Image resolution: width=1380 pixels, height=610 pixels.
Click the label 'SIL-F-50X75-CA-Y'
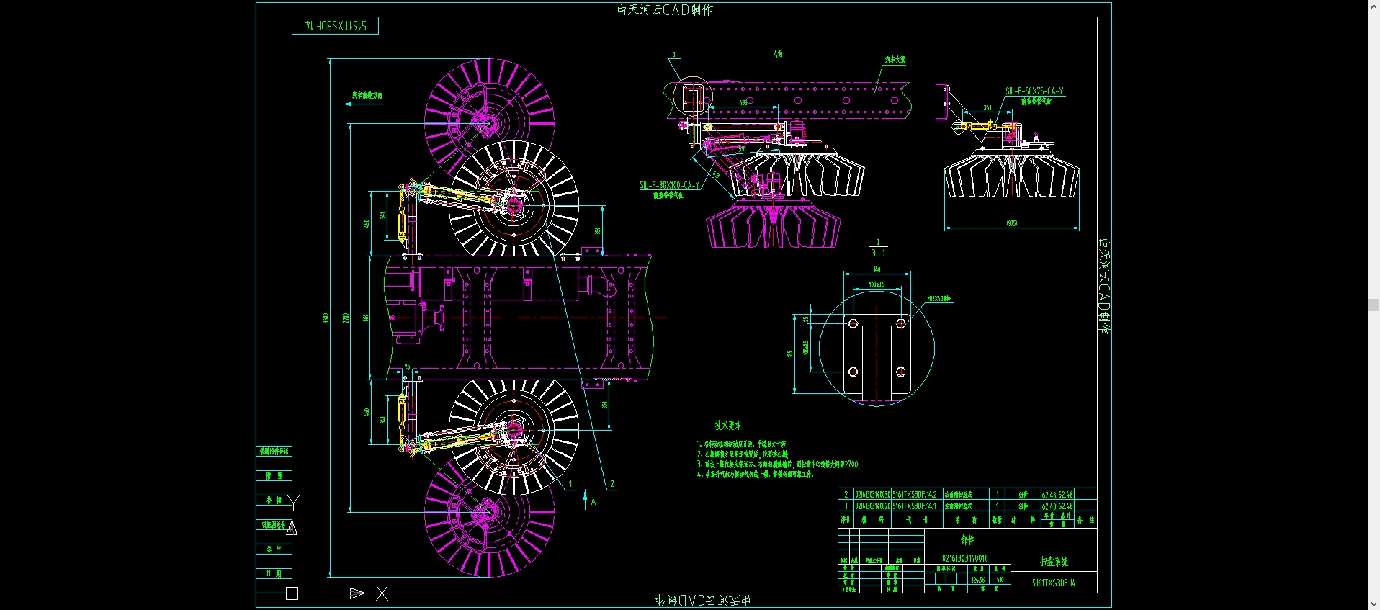[1034, 91]
